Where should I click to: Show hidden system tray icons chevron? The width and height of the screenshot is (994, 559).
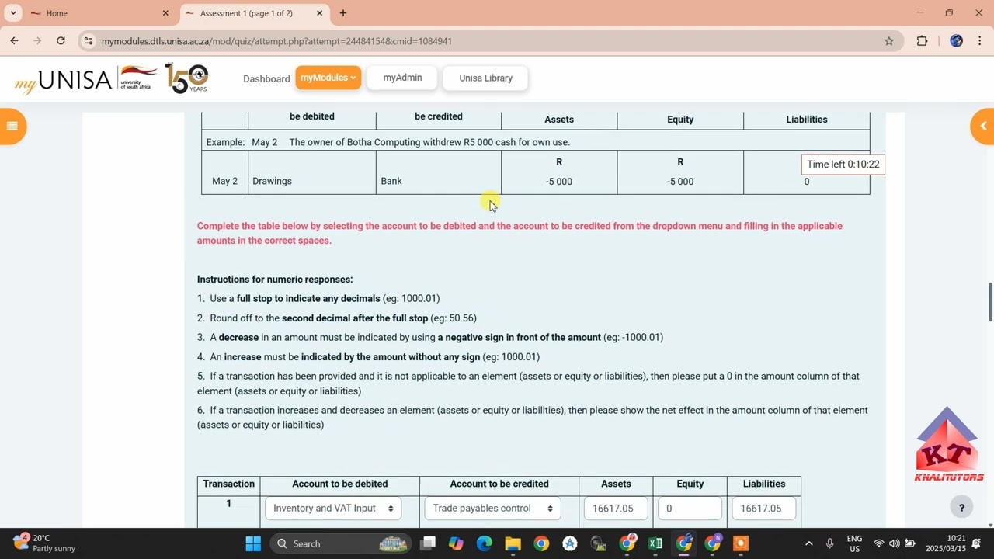(x=808, y=543)
